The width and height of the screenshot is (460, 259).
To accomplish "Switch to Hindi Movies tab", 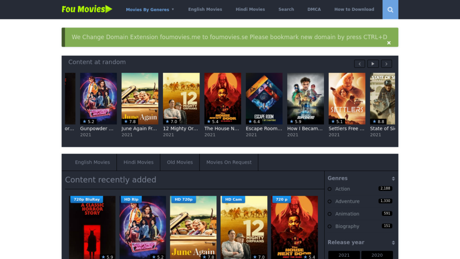I will tap(138, 162).
